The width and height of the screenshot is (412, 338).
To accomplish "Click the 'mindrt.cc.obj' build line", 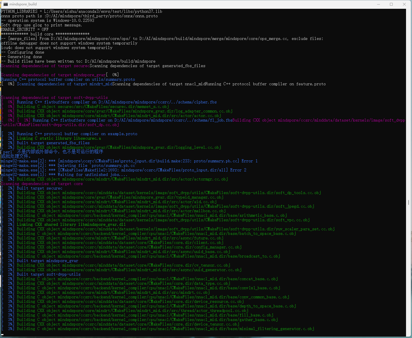I will click(106, 292).
